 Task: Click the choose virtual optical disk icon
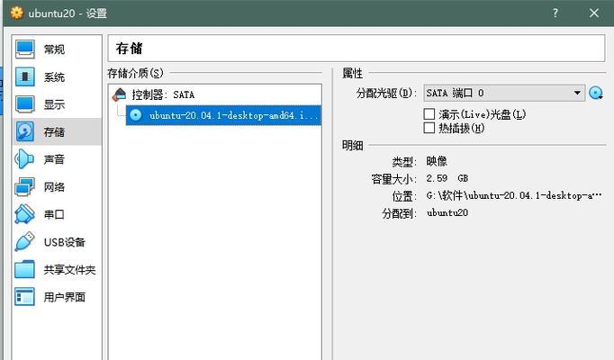coord(596,93)
